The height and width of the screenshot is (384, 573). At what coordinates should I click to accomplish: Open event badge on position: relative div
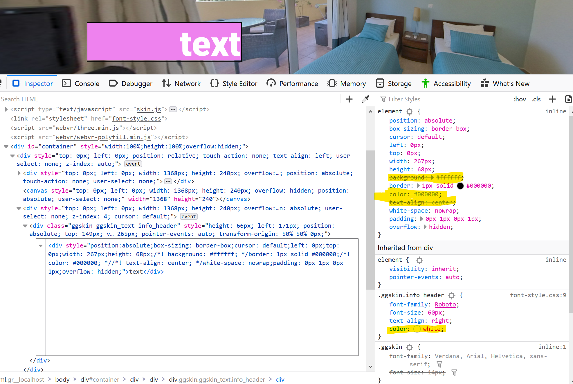(133, 164)
